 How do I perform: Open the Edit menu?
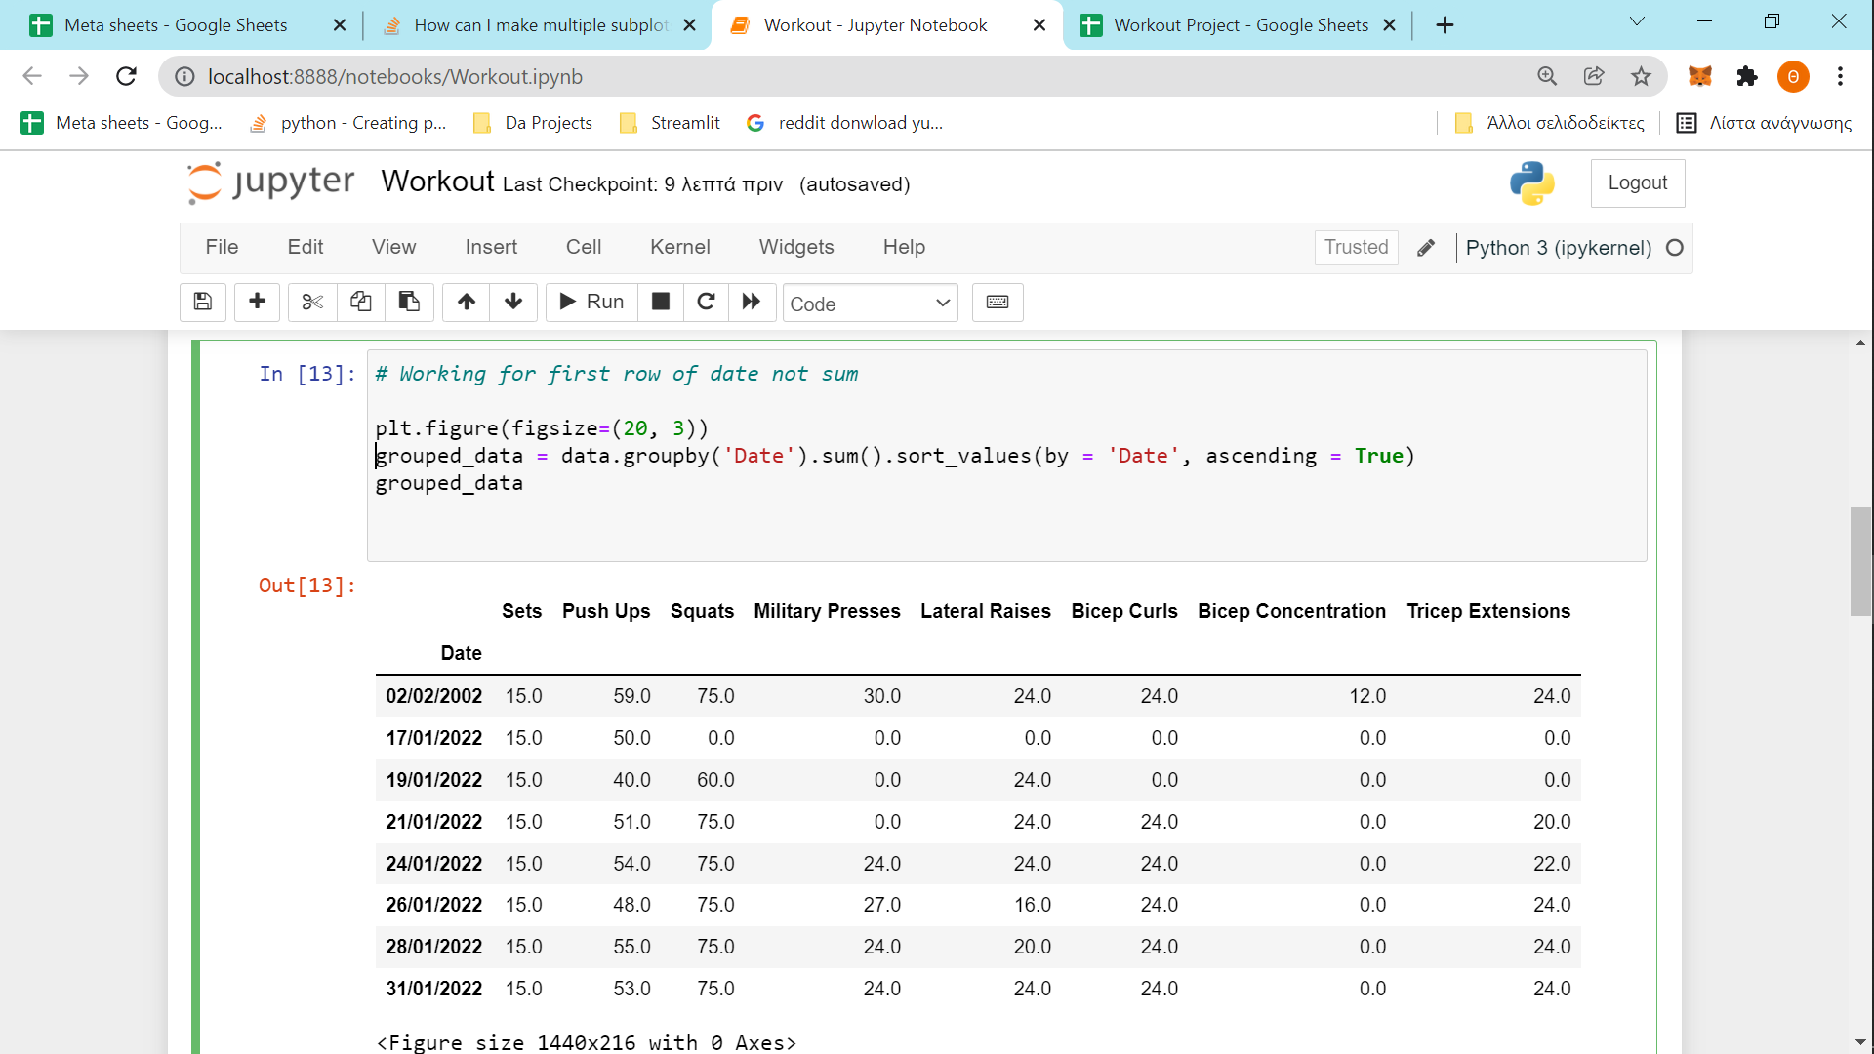306,248
